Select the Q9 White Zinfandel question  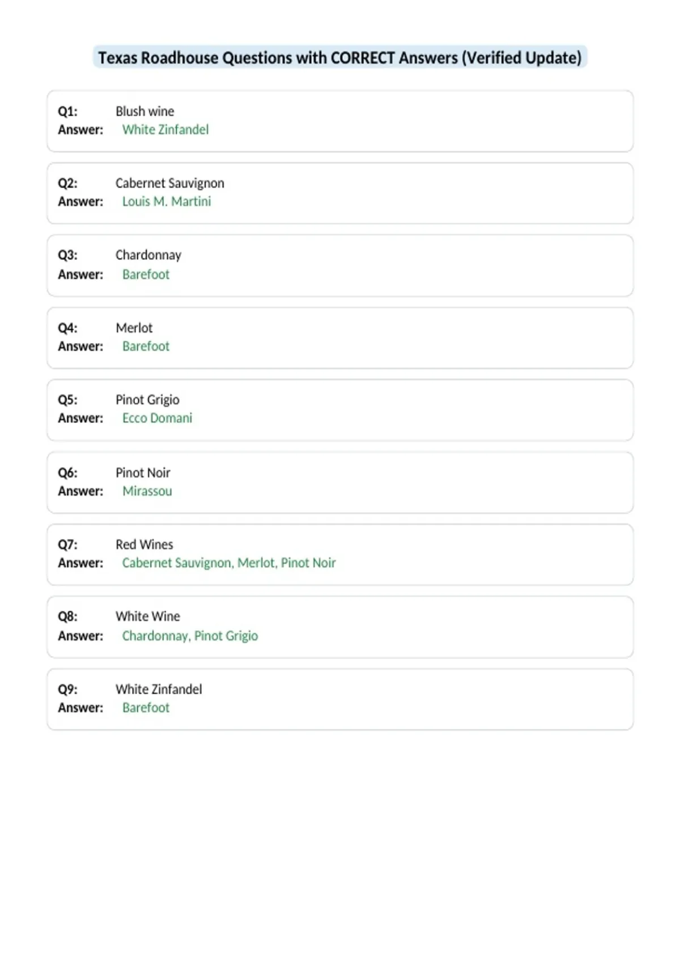(x=159, y=690)
